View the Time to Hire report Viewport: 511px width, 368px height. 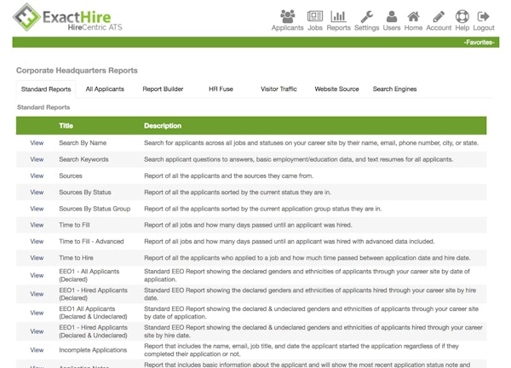(37, 258)
